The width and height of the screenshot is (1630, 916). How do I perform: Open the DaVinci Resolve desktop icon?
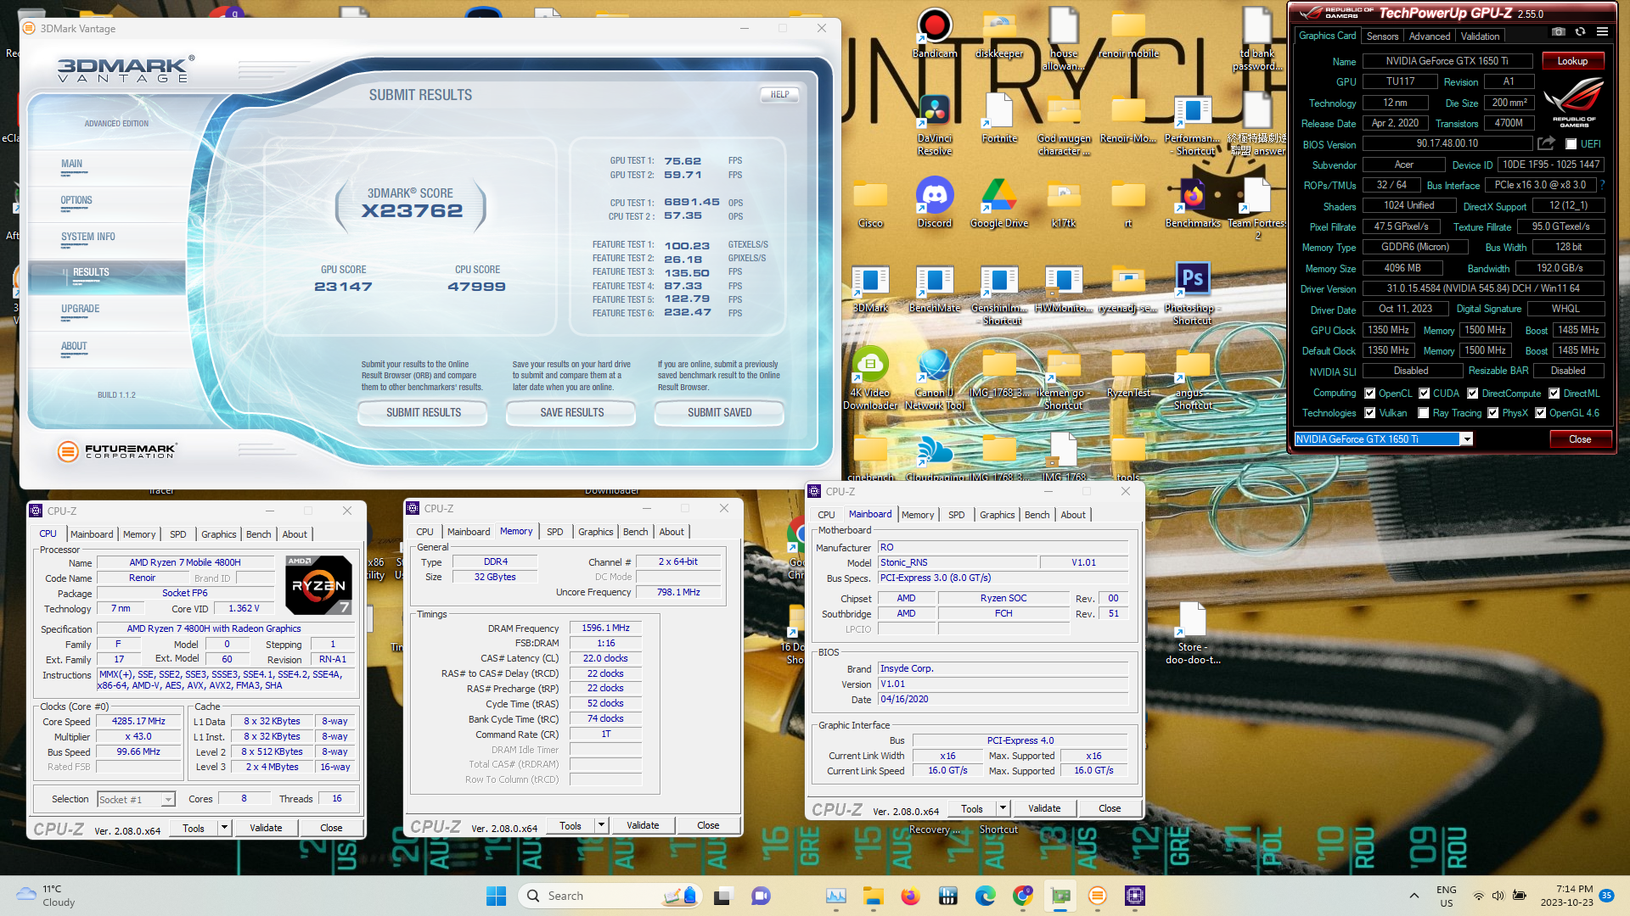(x=935, y=126)
